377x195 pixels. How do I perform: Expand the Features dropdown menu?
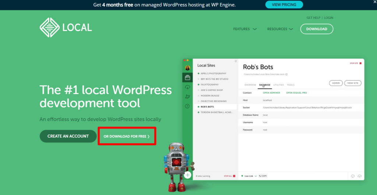click(245, 29)
